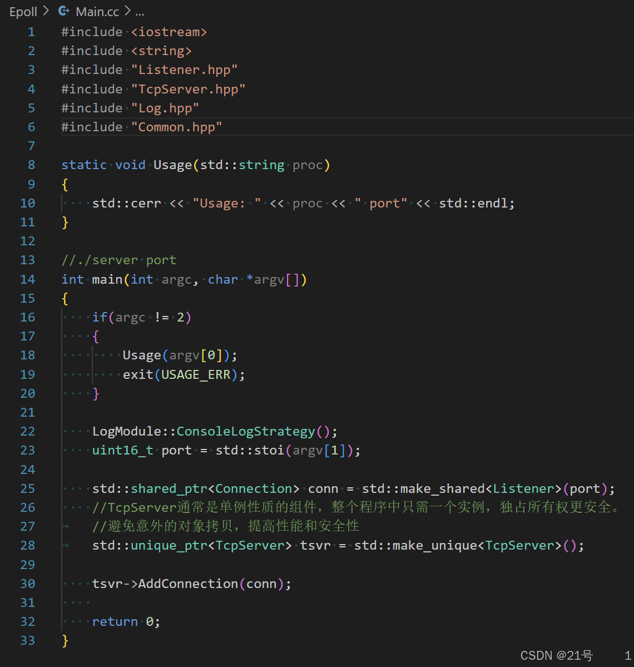
Task: Click line number 14 in gutter
Action: click(28, 279)
